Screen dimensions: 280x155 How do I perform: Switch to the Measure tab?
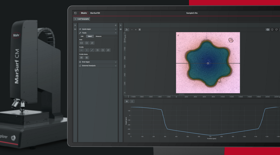99,36
